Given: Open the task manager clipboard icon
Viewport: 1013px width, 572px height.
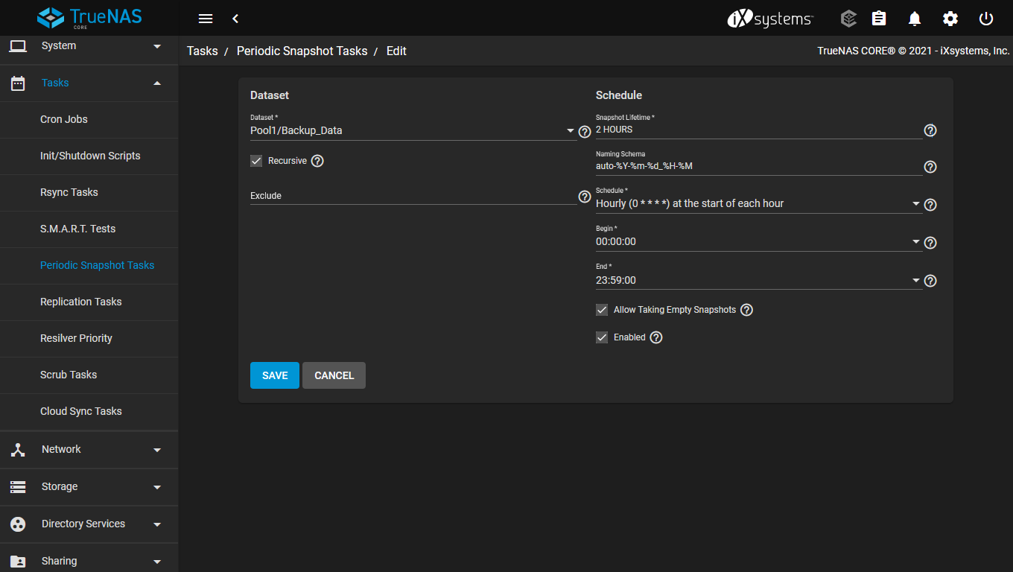Looking at the screenshot, I should pos(879,19).
